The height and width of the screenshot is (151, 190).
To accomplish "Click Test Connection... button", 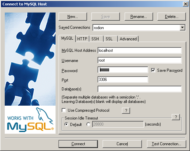I will [x=167, y=144].
